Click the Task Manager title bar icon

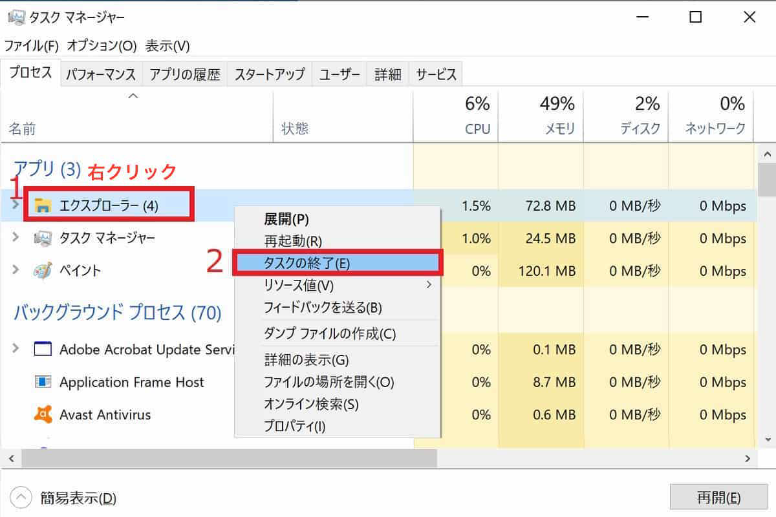16,17
